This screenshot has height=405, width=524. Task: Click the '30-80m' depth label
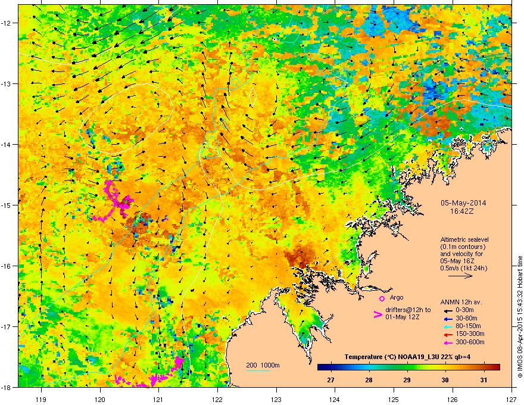(x=466, y=318)
